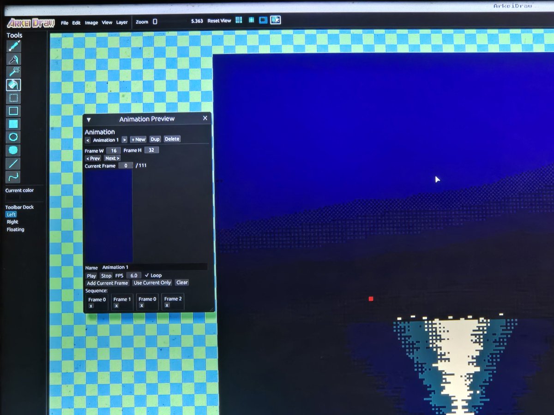Select the Filled Ellipse tool
Screen dimensions: 554x415
point(13,150)
